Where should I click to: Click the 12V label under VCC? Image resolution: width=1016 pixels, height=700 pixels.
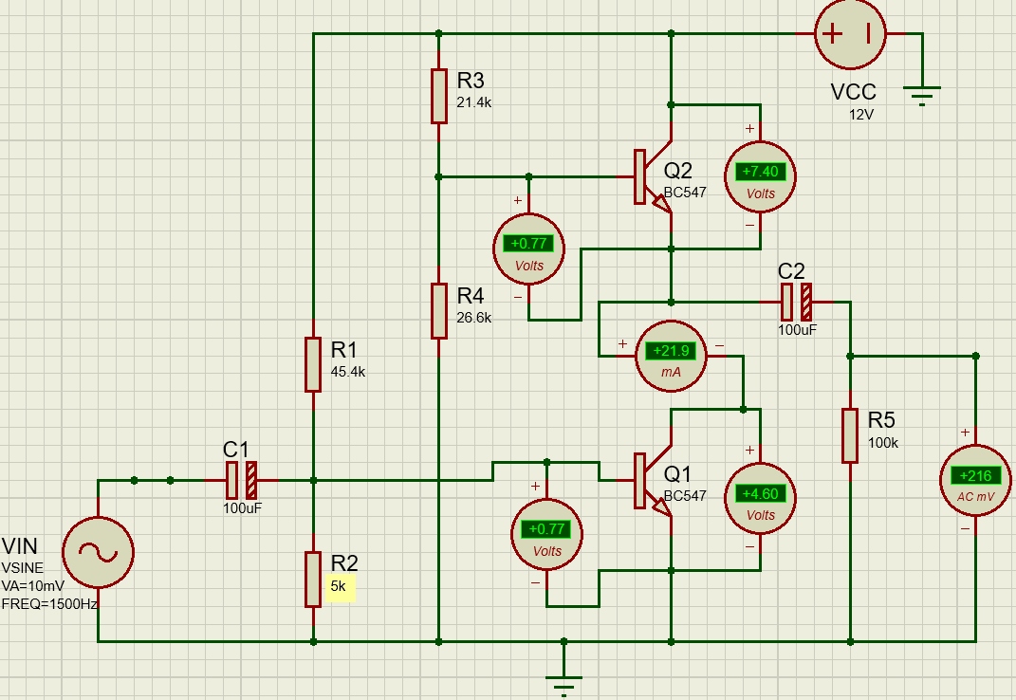coord(861,115)
